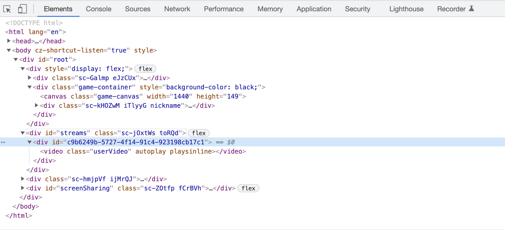Open the Lighthouse tab

(406, 9)
